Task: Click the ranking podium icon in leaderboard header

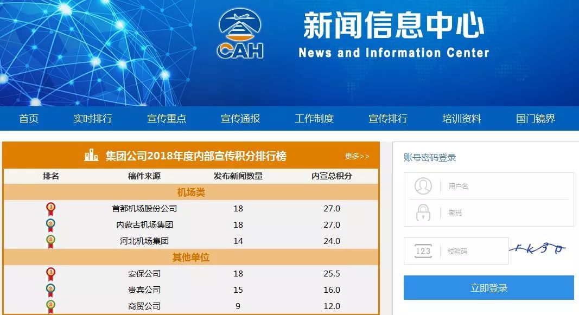Action: click(x=91, y=156)
